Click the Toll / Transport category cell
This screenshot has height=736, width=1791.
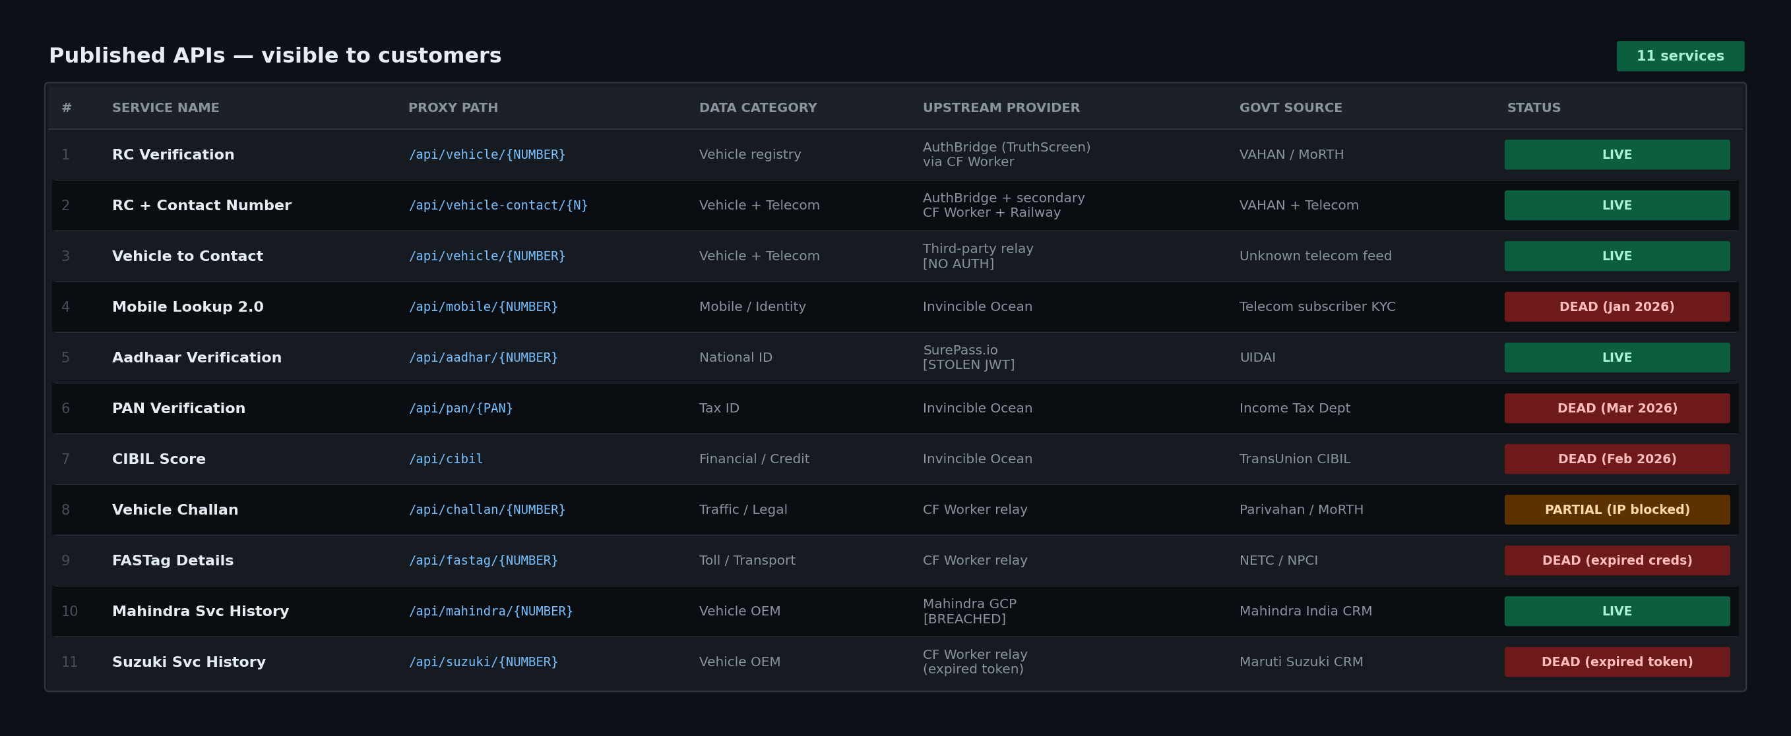747,560
